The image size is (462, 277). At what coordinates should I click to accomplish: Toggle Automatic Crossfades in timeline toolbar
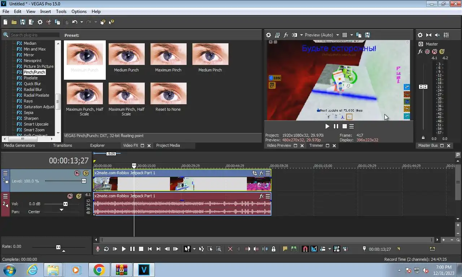pos(314,249)
